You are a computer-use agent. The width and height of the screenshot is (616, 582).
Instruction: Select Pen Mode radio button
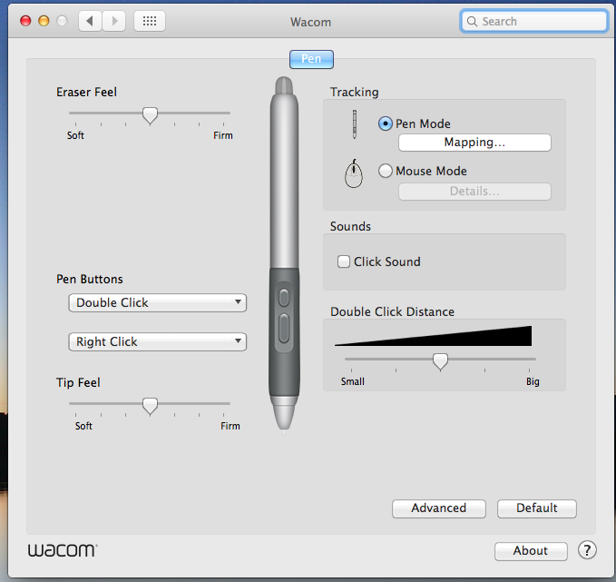(386, 123)
